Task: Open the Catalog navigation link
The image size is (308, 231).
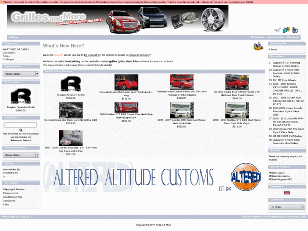Action: pyautogui.click(x=14, y=37)
